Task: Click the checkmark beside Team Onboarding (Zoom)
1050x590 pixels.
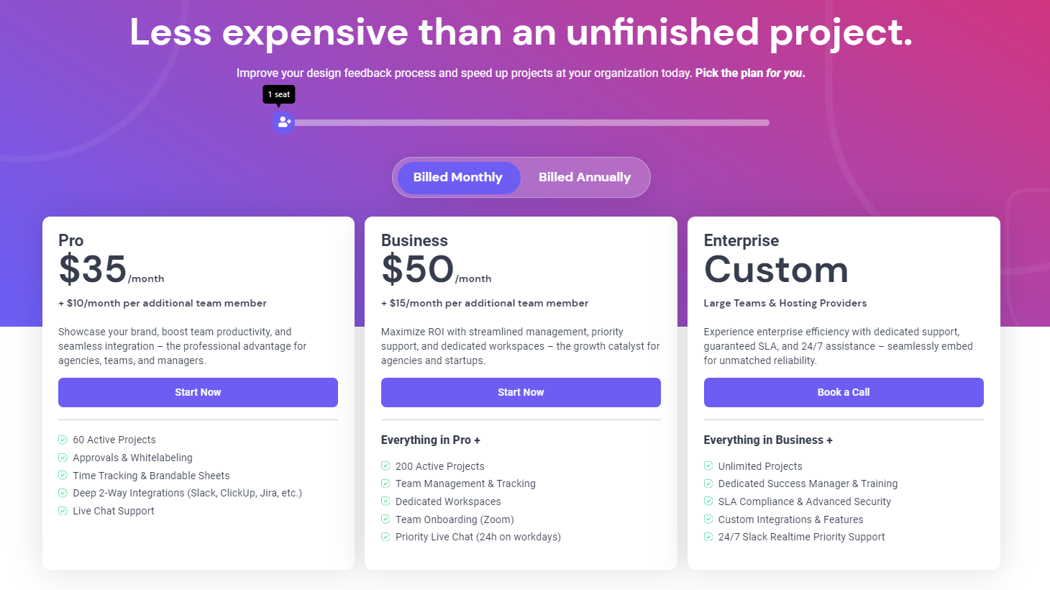Action: click(x=385, y=519)
